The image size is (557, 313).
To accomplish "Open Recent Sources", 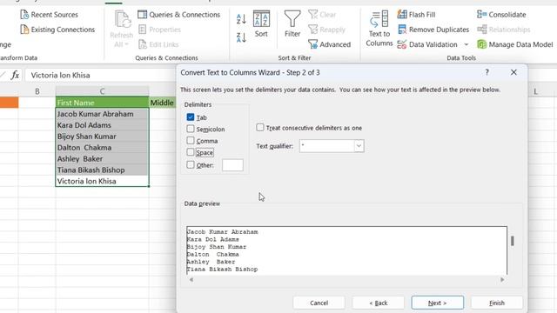I will point(49,15).
